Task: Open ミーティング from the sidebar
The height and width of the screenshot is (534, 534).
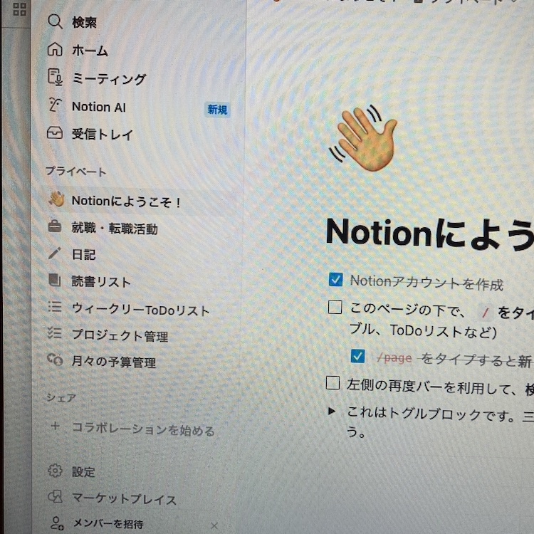Action: [110, 79]
